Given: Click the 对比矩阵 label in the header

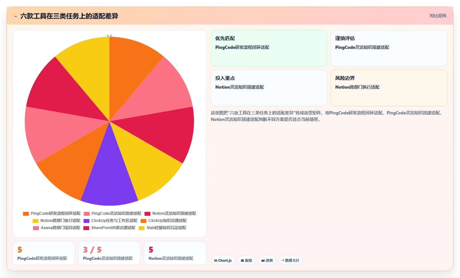Looking at the screenshot, I should 438,16.
